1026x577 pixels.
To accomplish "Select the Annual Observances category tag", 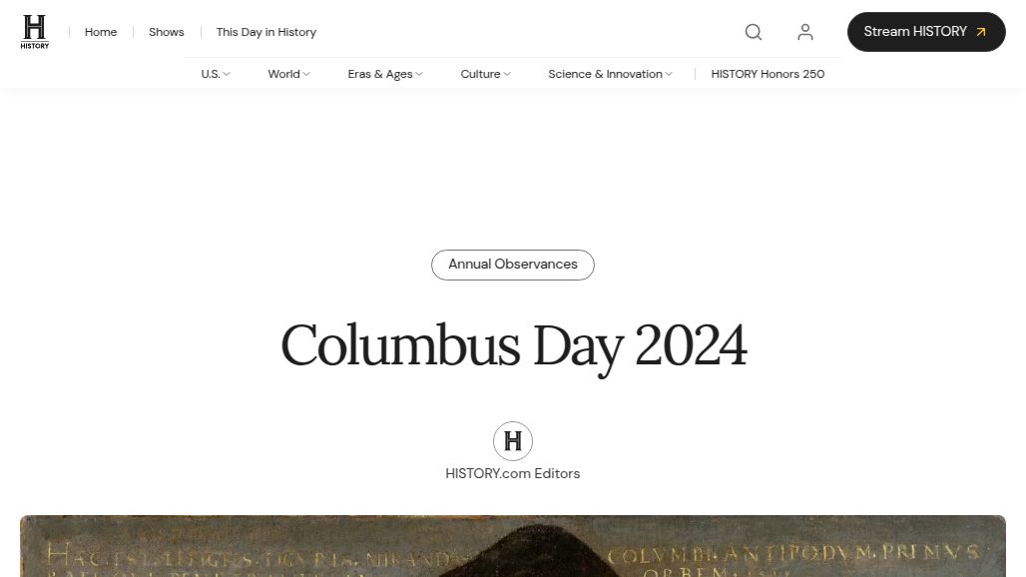I will click(x=513, y=265).
